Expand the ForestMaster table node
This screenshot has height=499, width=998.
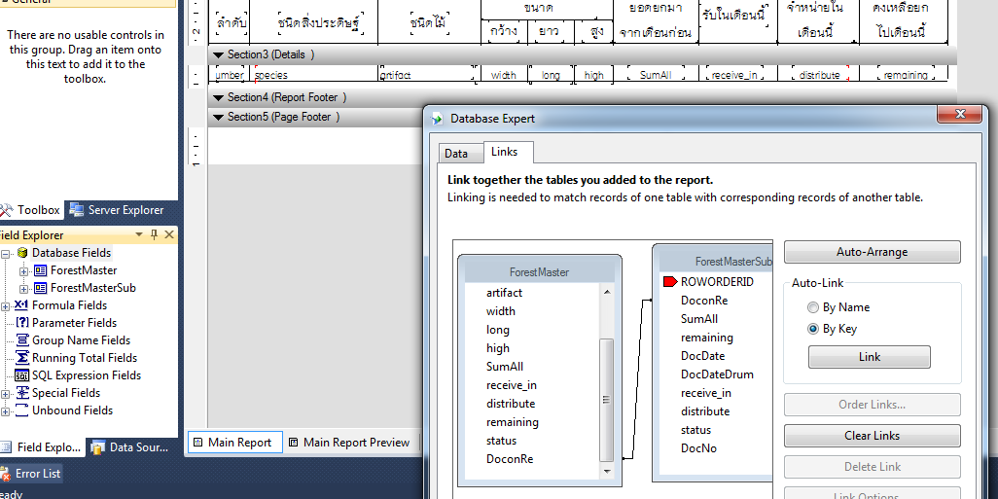24,270
